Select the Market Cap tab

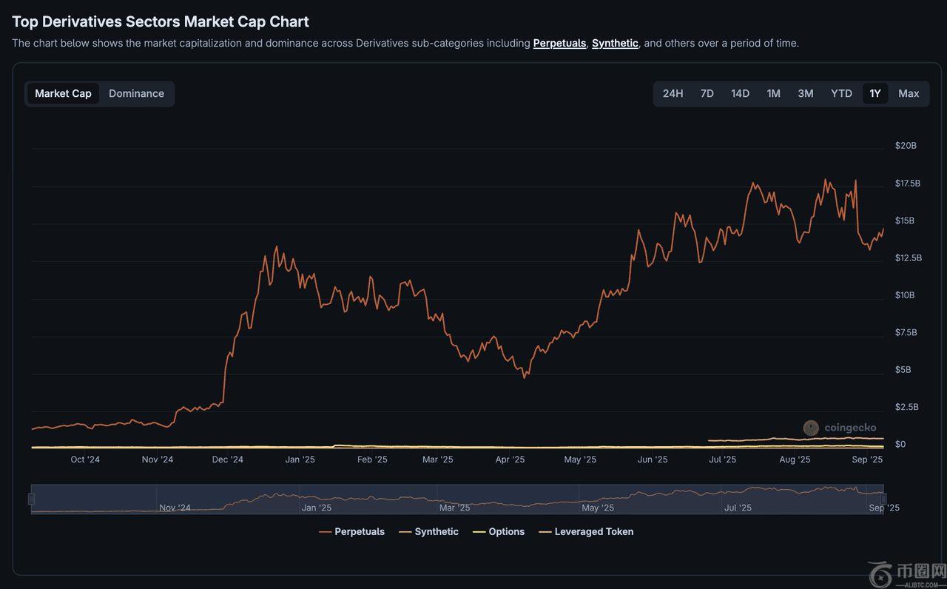coord(63,94)
